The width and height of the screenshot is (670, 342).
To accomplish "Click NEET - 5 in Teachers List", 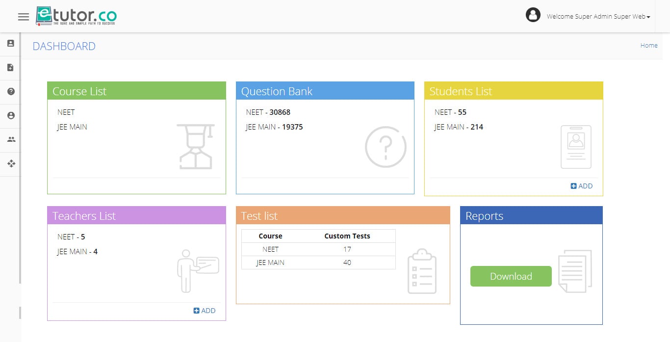I will point(71,237).
